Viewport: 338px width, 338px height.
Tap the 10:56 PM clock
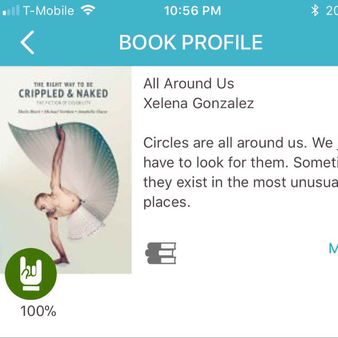192,11
